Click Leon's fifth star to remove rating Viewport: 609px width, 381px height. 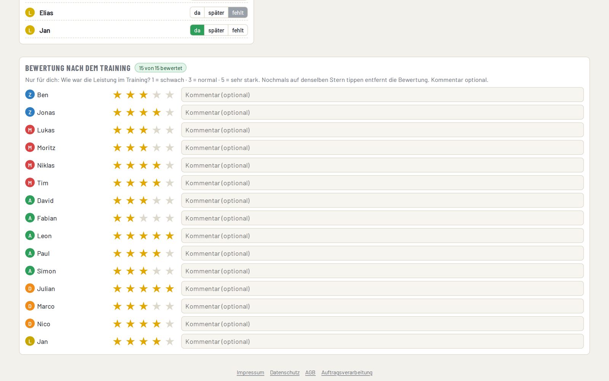pyautogui.click(x=170, y=236)
